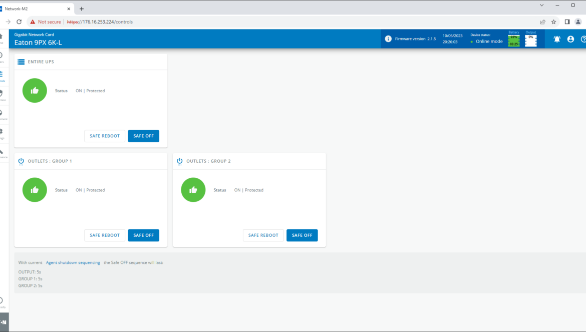Image resolution: width=586 pixels, height=332 pixels.
Task: Open the alarms bell icon
Action: [x=557, y=39]
